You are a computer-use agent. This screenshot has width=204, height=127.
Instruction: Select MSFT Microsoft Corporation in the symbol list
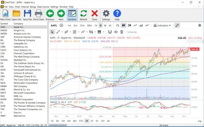[24, 93]
